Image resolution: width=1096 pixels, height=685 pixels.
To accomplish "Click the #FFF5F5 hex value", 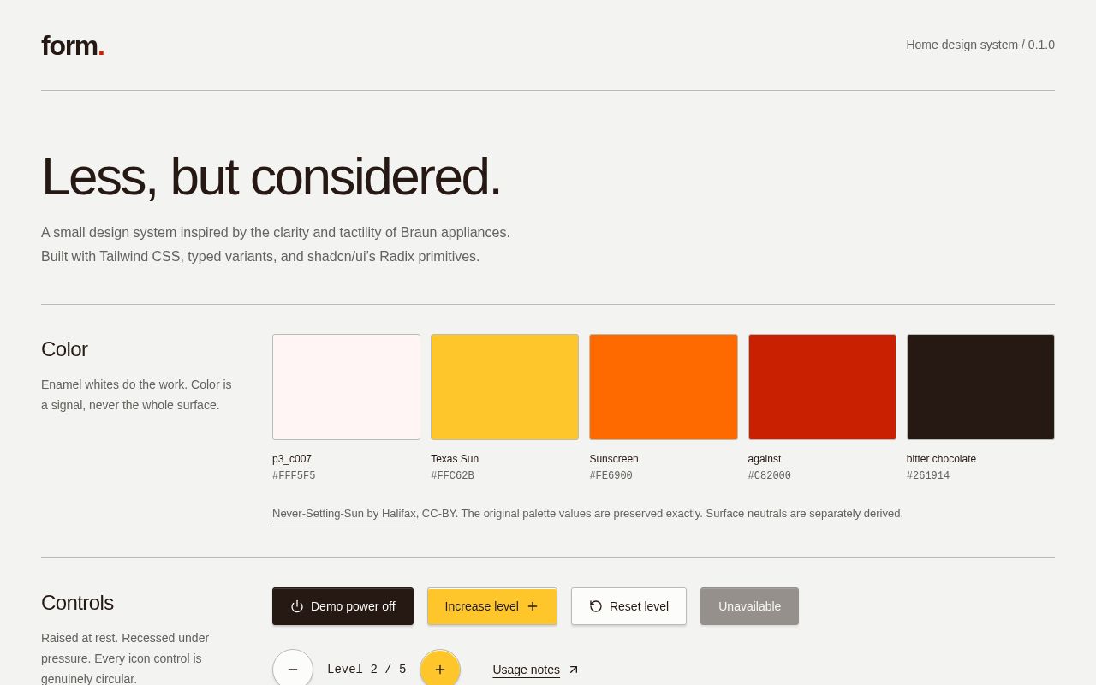I will [294, 476].
